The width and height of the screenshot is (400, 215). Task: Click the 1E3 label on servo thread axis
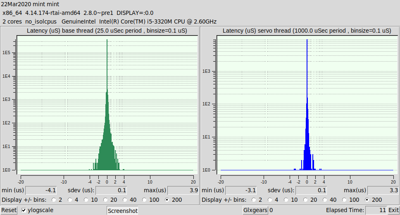[x=206, y=71]
